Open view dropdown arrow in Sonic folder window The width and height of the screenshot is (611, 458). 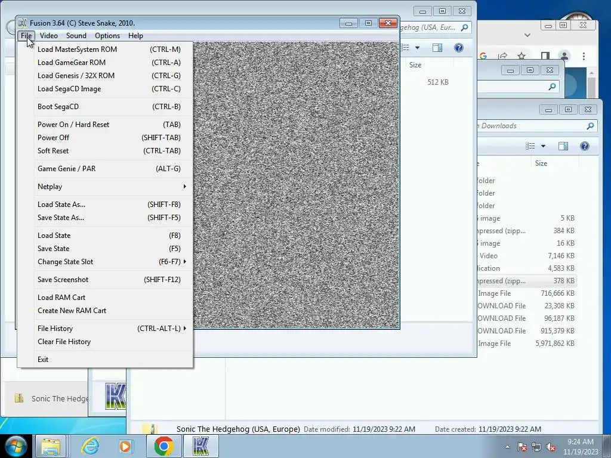[417, 48]
